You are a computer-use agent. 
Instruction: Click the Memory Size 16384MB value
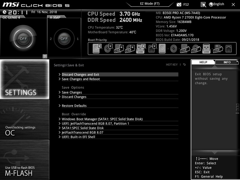click(x=184, y=22)
